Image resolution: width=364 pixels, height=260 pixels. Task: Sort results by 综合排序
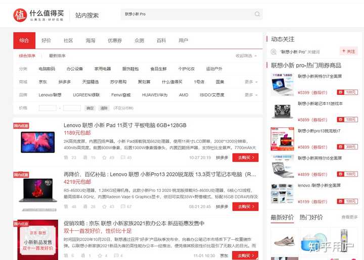click(27, 56)
